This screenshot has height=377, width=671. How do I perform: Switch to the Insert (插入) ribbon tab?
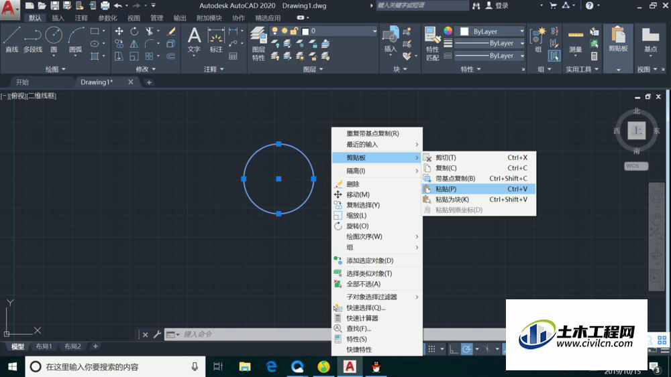(x=58, y=18)
